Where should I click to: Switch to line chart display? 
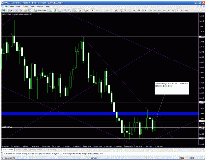click(60, 10)
